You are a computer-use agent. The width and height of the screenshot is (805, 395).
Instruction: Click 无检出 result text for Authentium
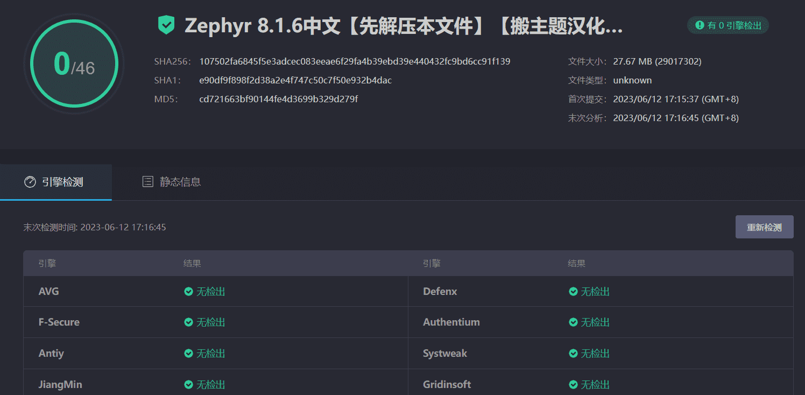[x=596, y=322]
